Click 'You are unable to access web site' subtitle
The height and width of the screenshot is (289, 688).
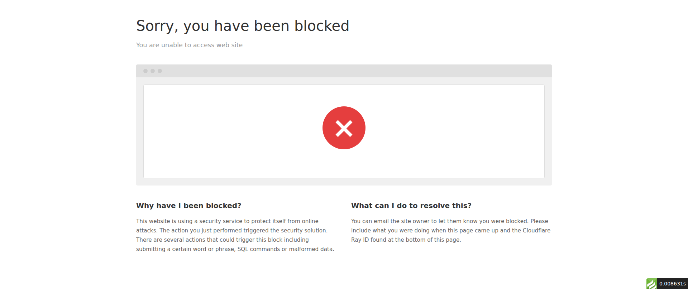click(189, 45)
